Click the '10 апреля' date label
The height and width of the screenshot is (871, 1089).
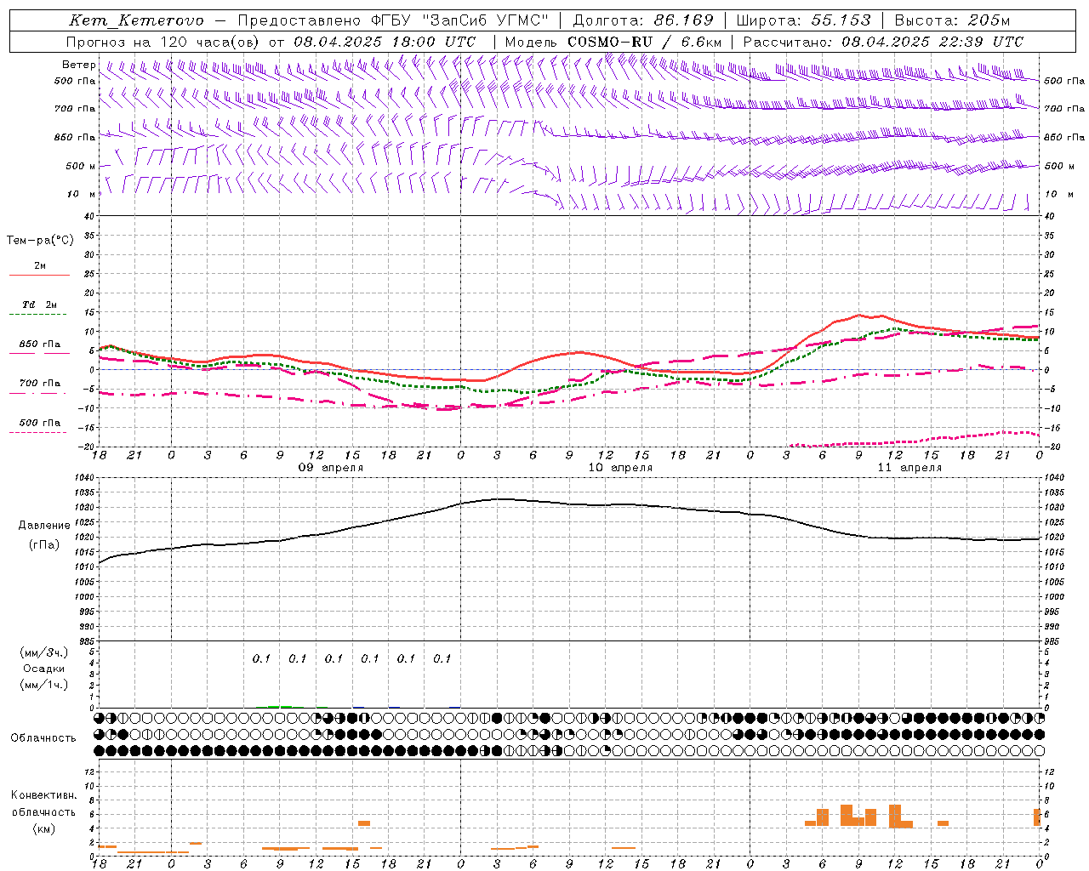pyautogui.click(x=620, y=468)
